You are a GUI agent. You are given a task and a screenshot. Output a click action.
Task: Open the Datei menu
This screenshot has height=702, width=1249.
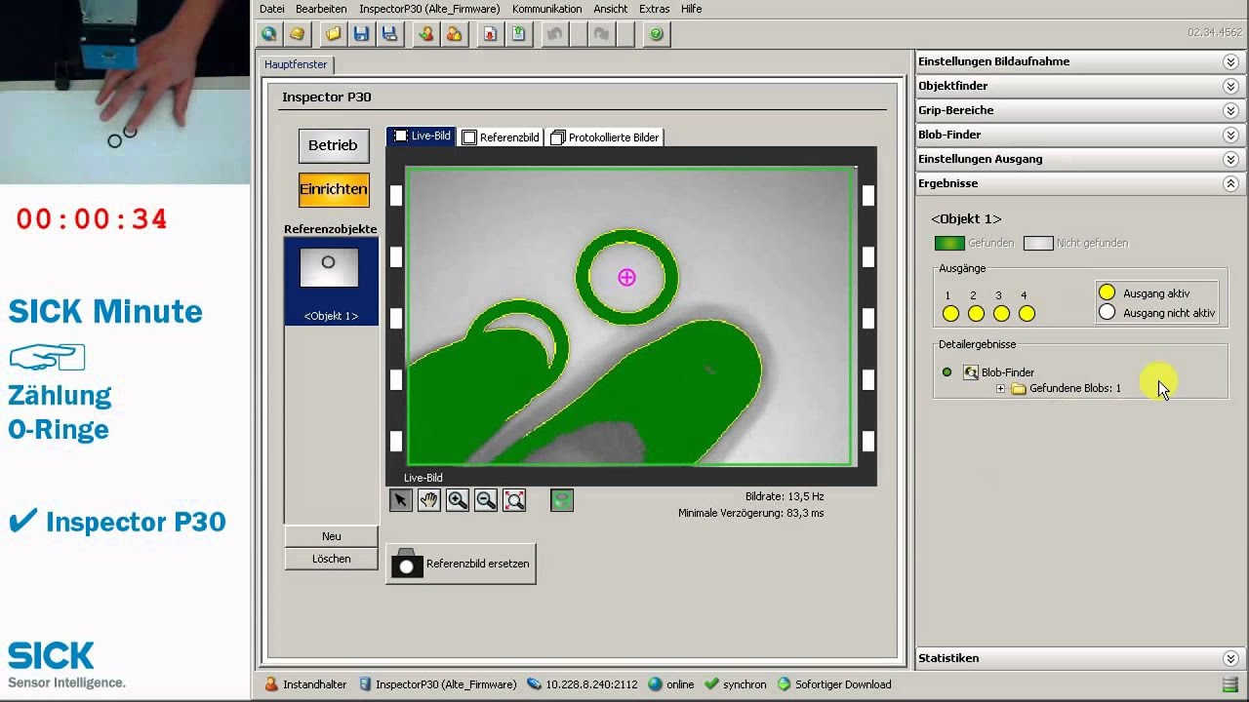[x=272, y=9]
